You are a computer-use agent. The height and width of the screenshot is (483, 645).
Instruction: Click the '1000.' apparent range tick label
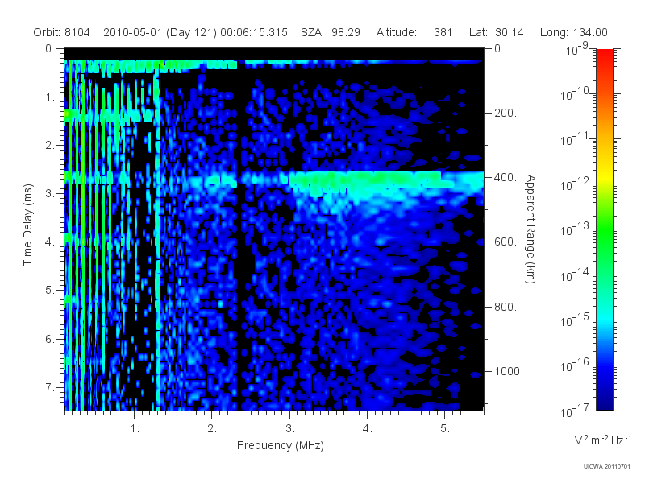(509, 371)
